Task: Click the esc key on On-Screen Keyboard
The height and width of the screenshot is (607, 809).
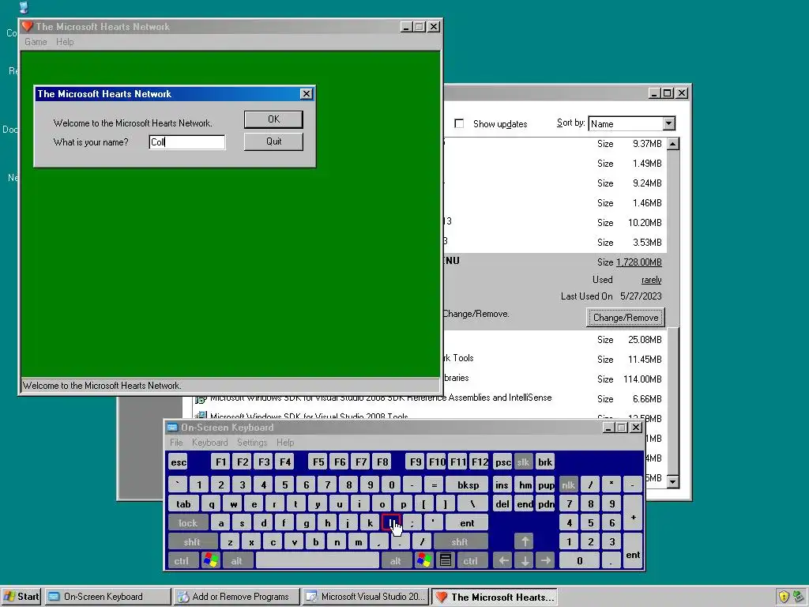Action: click(x=179, y=462)
